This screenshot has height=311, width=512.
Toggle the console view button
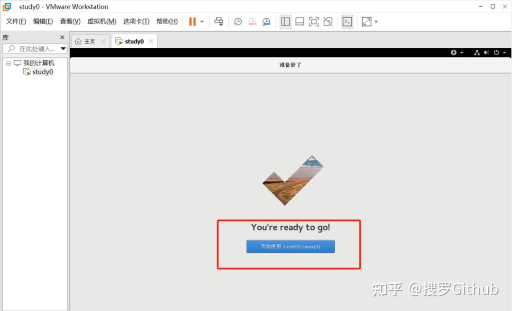coord(347,21)
